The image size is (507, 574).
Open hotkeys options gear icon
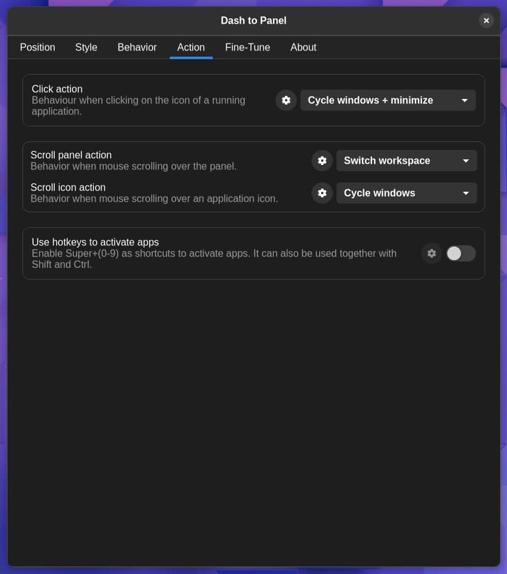click(432, 253)
